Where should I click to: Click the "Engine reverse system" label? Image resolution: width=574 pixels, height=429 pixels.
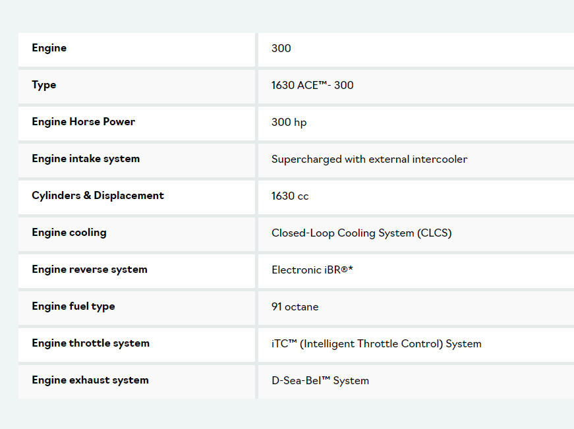click(x=90, y=270)
